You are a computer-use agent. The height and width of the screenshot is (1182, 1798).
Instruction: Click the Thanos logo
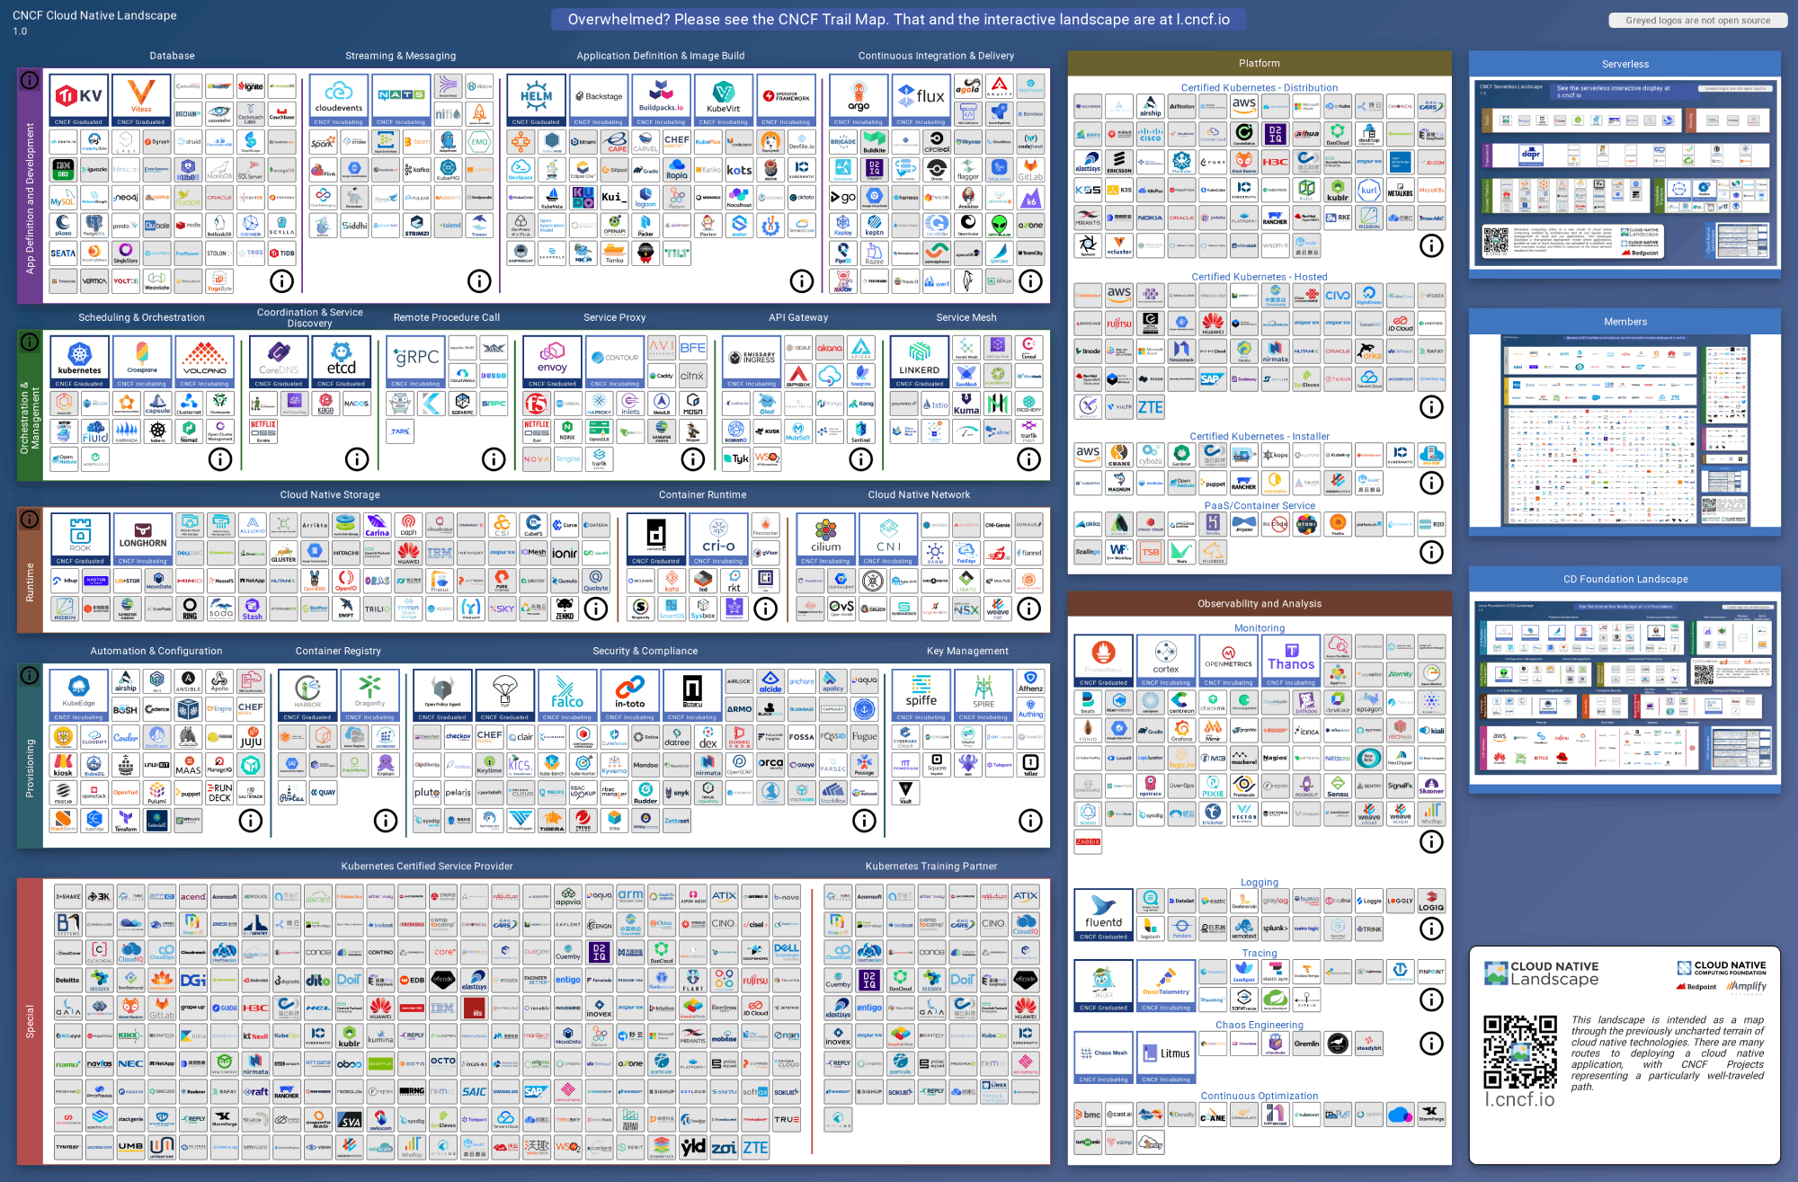[1291, 661]
